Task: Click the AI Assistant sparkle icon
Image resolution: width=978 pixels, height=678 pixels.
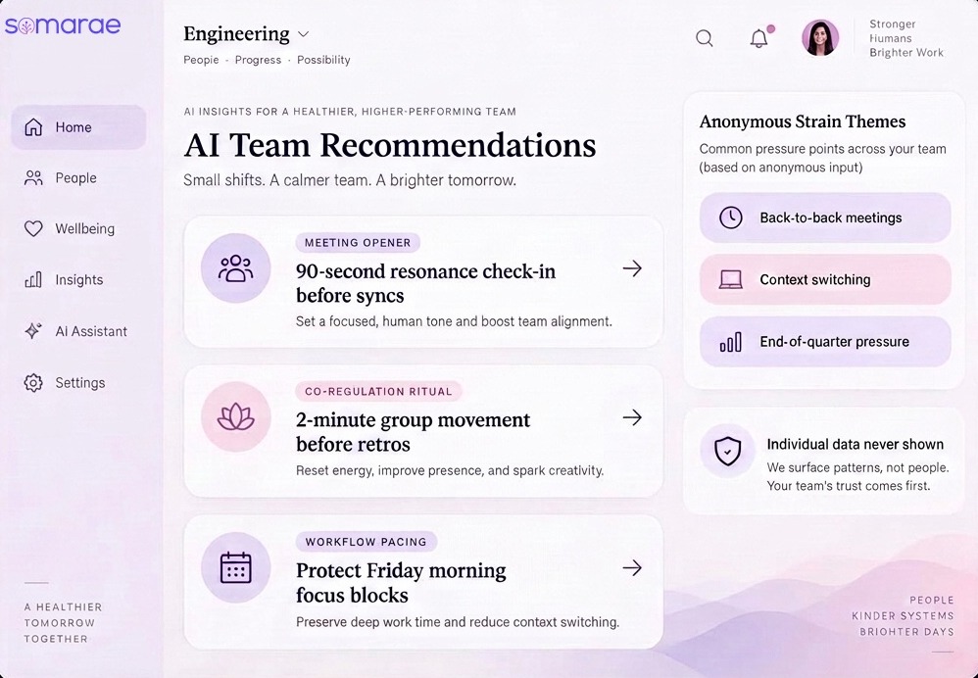Action: coord(33,330)
